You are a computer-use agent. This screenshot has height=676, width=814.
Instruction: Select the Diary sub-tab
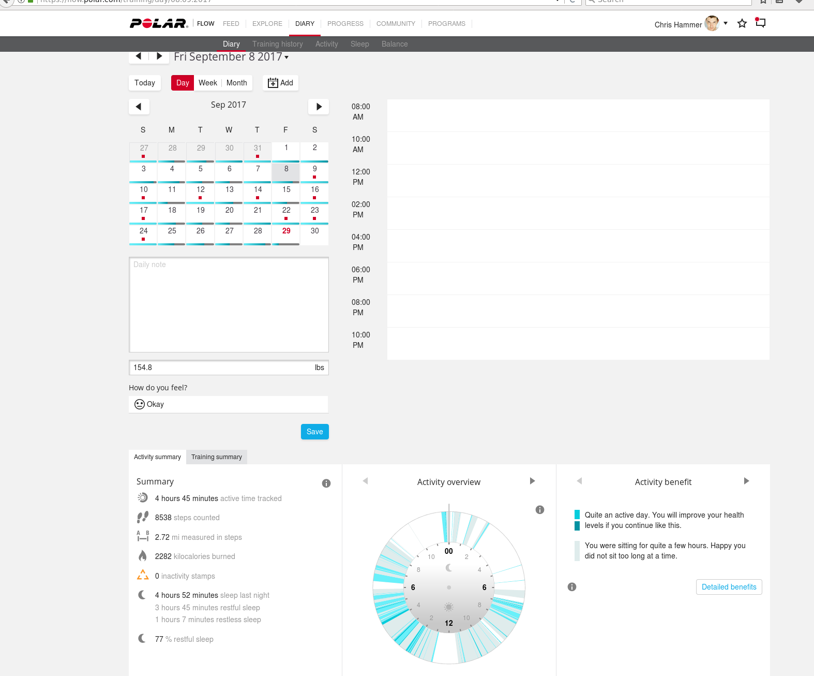coord(231,44)
